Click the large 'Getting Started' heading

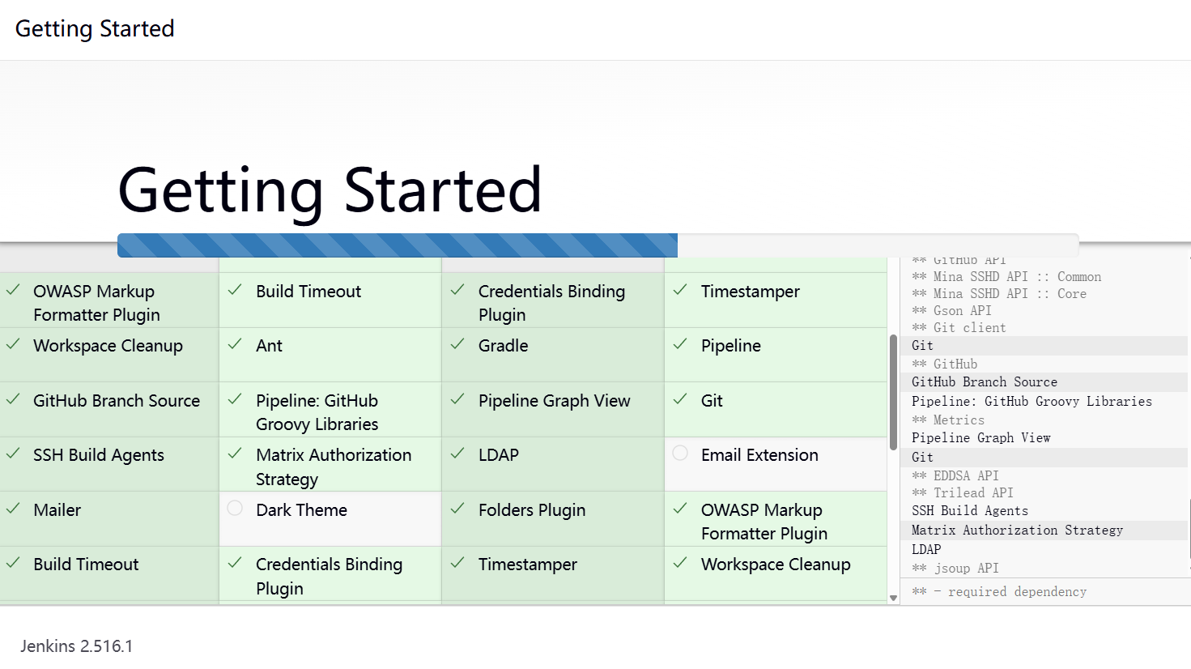click(x=330, y=191)
